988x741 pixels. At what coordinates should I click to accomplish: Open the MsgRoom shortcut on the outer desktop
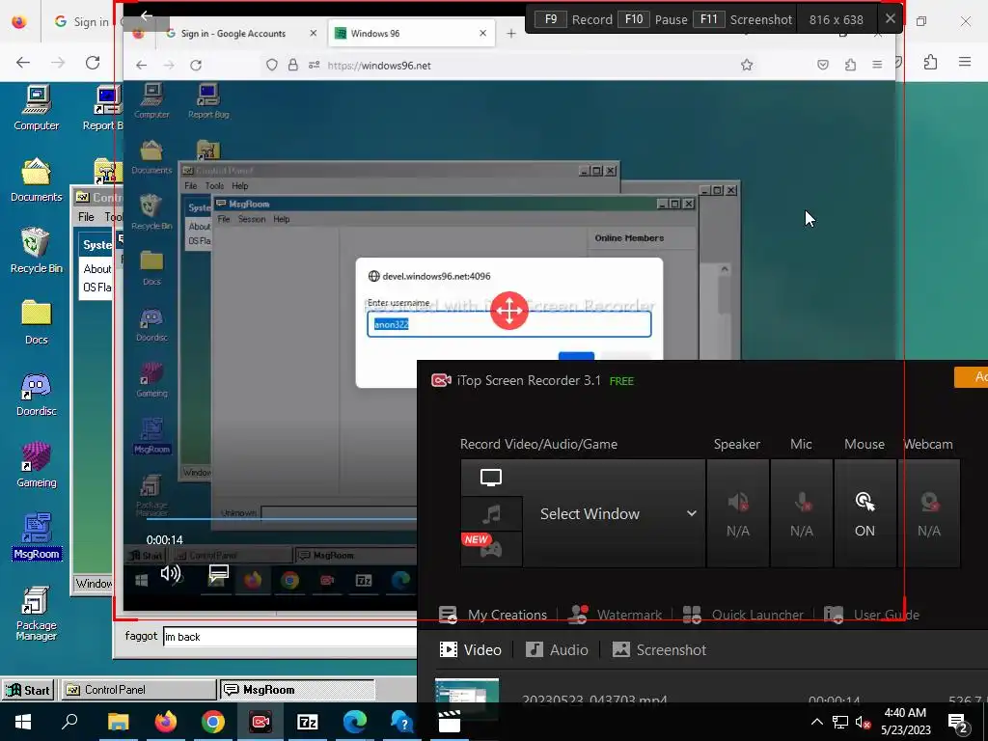36,536
